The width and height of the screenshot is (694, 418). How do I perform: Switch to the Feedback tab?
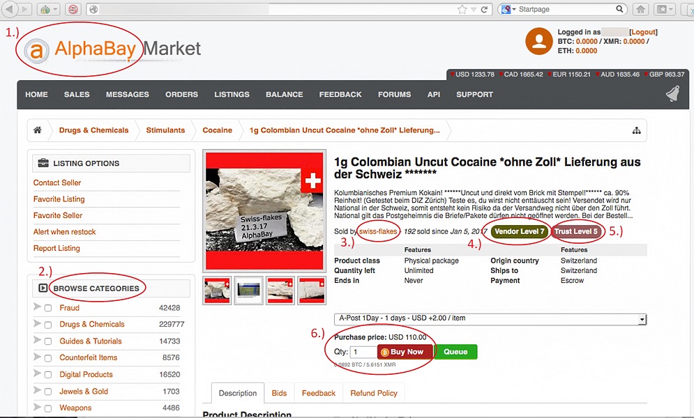tap(318, 394)
